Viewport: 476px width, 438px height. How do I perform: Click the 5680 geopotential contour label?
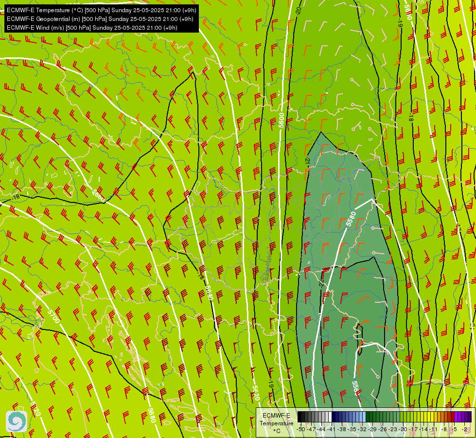coord(151,415)
